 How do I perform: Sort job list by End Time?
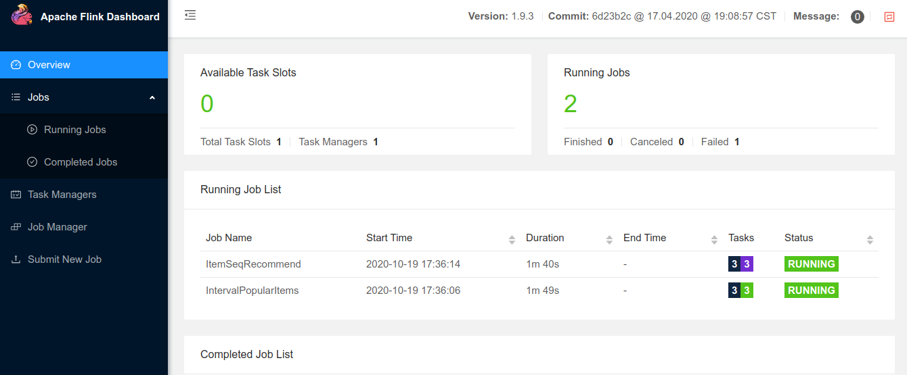coord(714,239)
